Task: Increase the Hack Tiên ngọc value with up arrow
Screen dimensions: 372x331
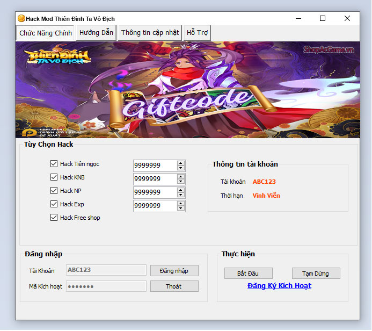Action: tap(181, 163)
